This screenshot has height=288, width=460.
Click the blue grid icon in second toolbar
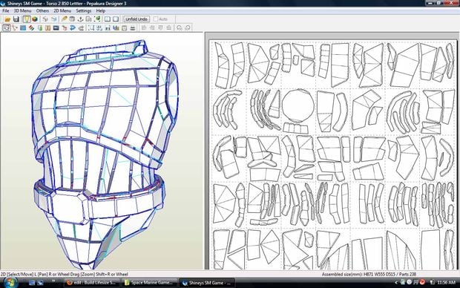coord(23,28)
